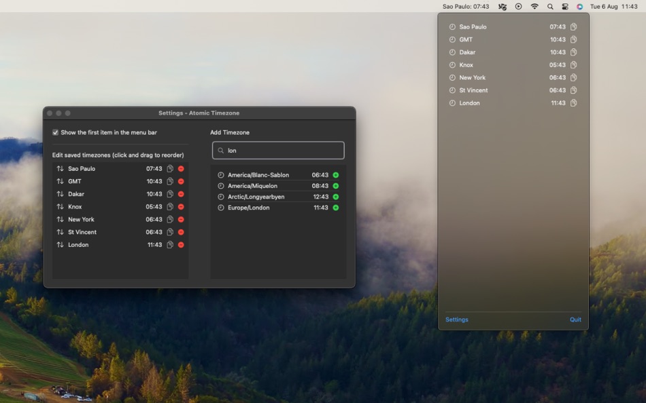This screenshot has height=403, width=646.
Task: Copy Knox time in menu bar popup
Action: [573, 65]
